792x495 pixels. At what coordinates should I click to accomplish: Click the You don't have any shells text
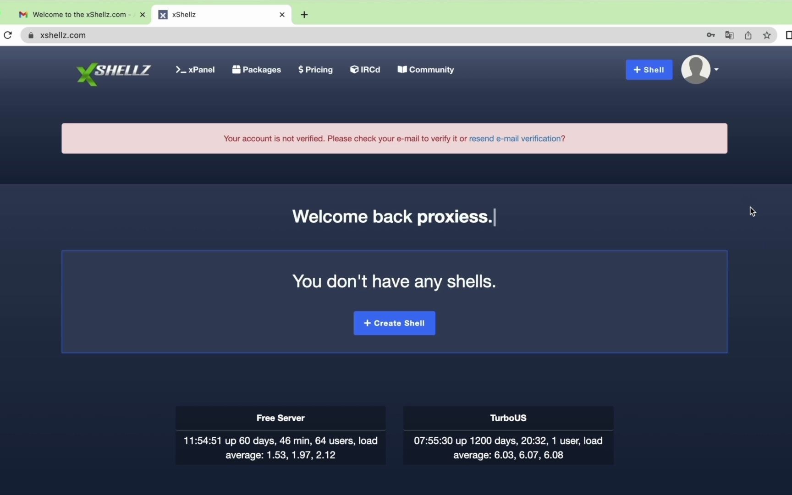click(x=394, y=281)
